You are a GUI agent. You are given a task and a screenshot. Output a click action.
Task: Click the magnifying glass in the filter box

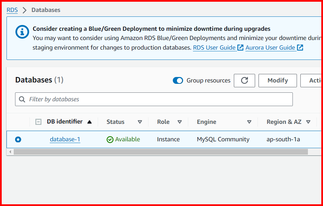(22, 99)
